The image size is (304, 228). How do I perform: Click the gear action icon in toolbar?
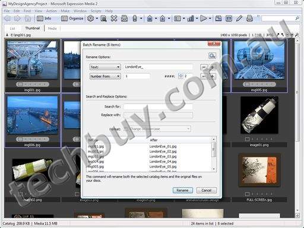tap(91, 18)
